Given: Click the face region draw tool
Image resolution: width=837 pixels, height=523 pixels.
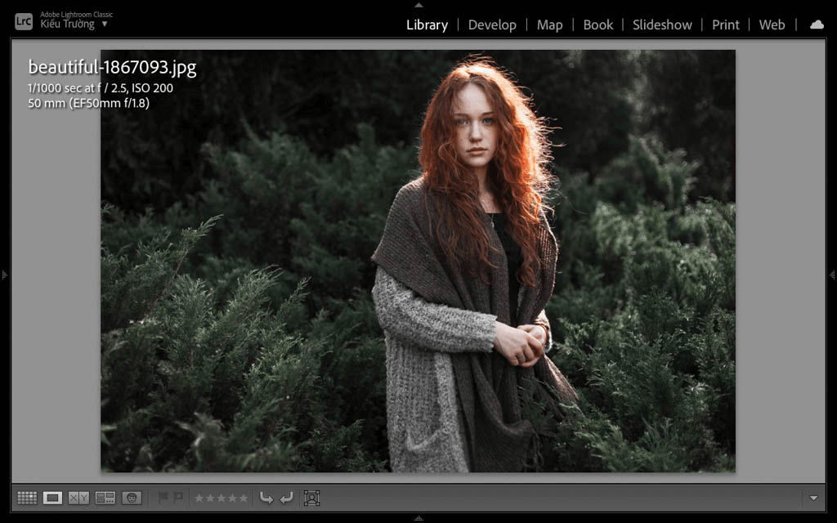Looking at the screenshot, I should pos(311,498).
